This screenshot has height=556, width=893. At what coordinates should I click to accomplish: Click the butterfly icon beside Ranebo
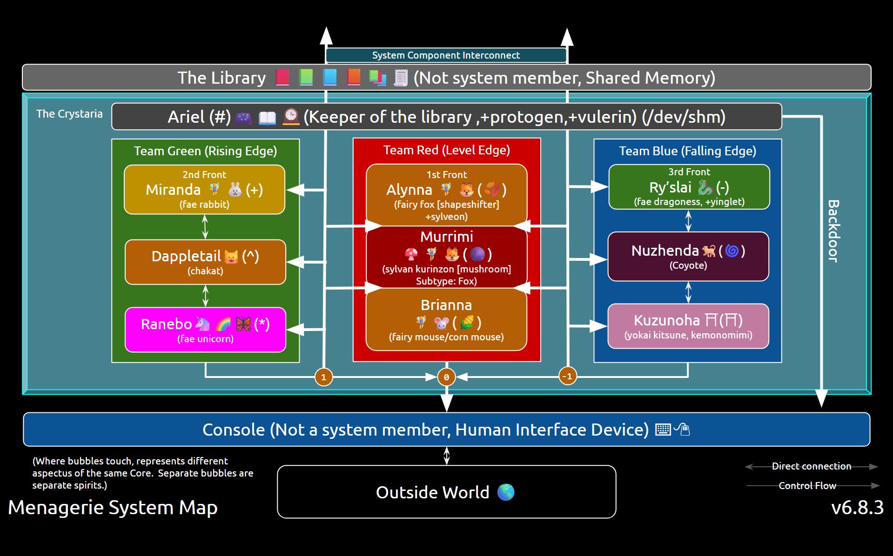[243, 324]
